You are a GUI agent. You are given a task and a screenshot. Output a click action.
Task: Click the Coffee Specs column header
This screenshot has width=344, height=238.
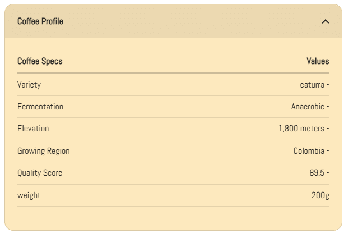click(x=40, y=61)
